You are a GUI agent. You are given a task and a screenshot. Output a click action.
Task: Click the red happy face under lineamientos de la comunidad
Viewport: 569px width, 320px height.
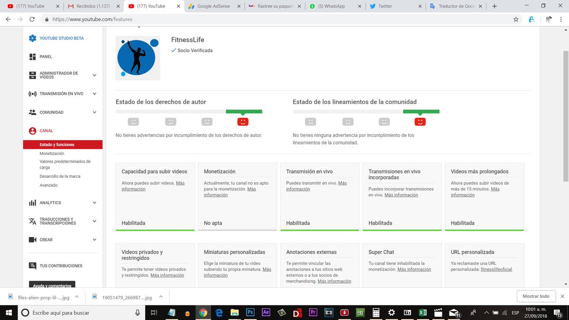point(420,122)
